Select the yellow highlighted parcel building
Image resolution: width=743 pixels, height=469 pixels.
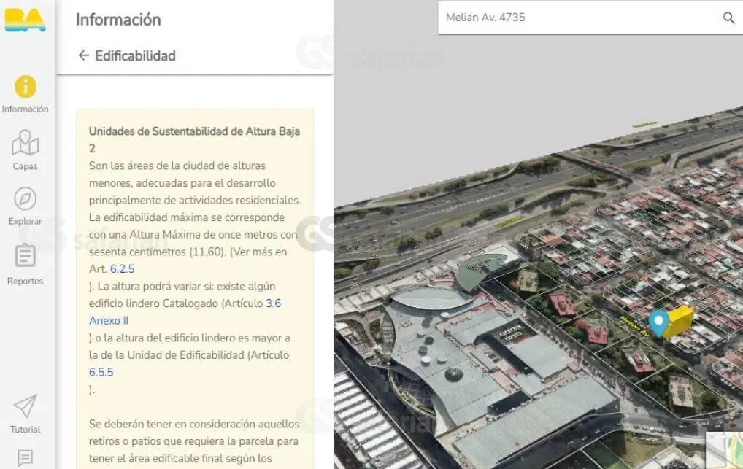tap(680, 322)
